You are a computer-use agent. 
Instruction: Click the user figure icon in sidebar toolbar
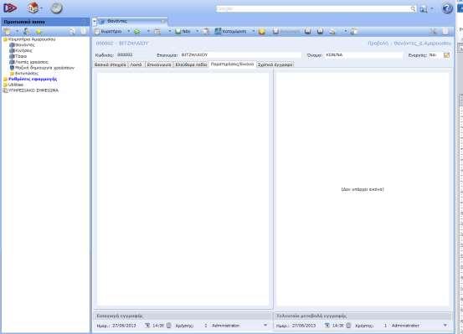(26, 31)
